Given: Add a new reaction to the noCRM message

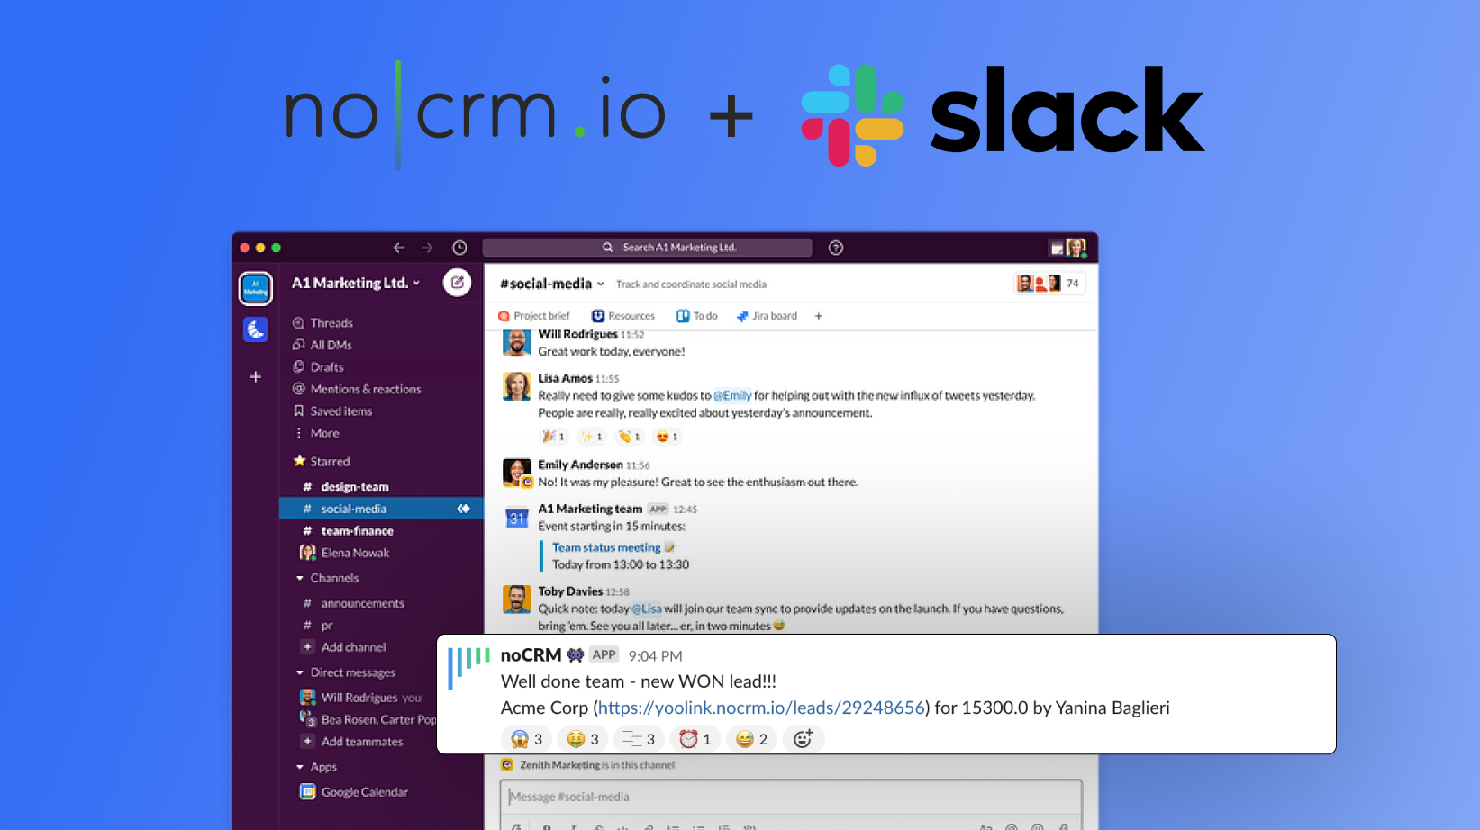Looking at the screenshot, I should click(803, 738).
